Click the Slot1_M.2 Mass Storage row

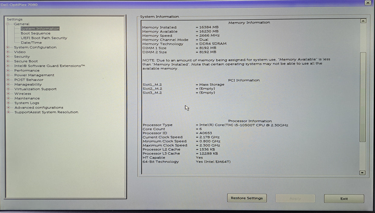click(x=184, y=85)
